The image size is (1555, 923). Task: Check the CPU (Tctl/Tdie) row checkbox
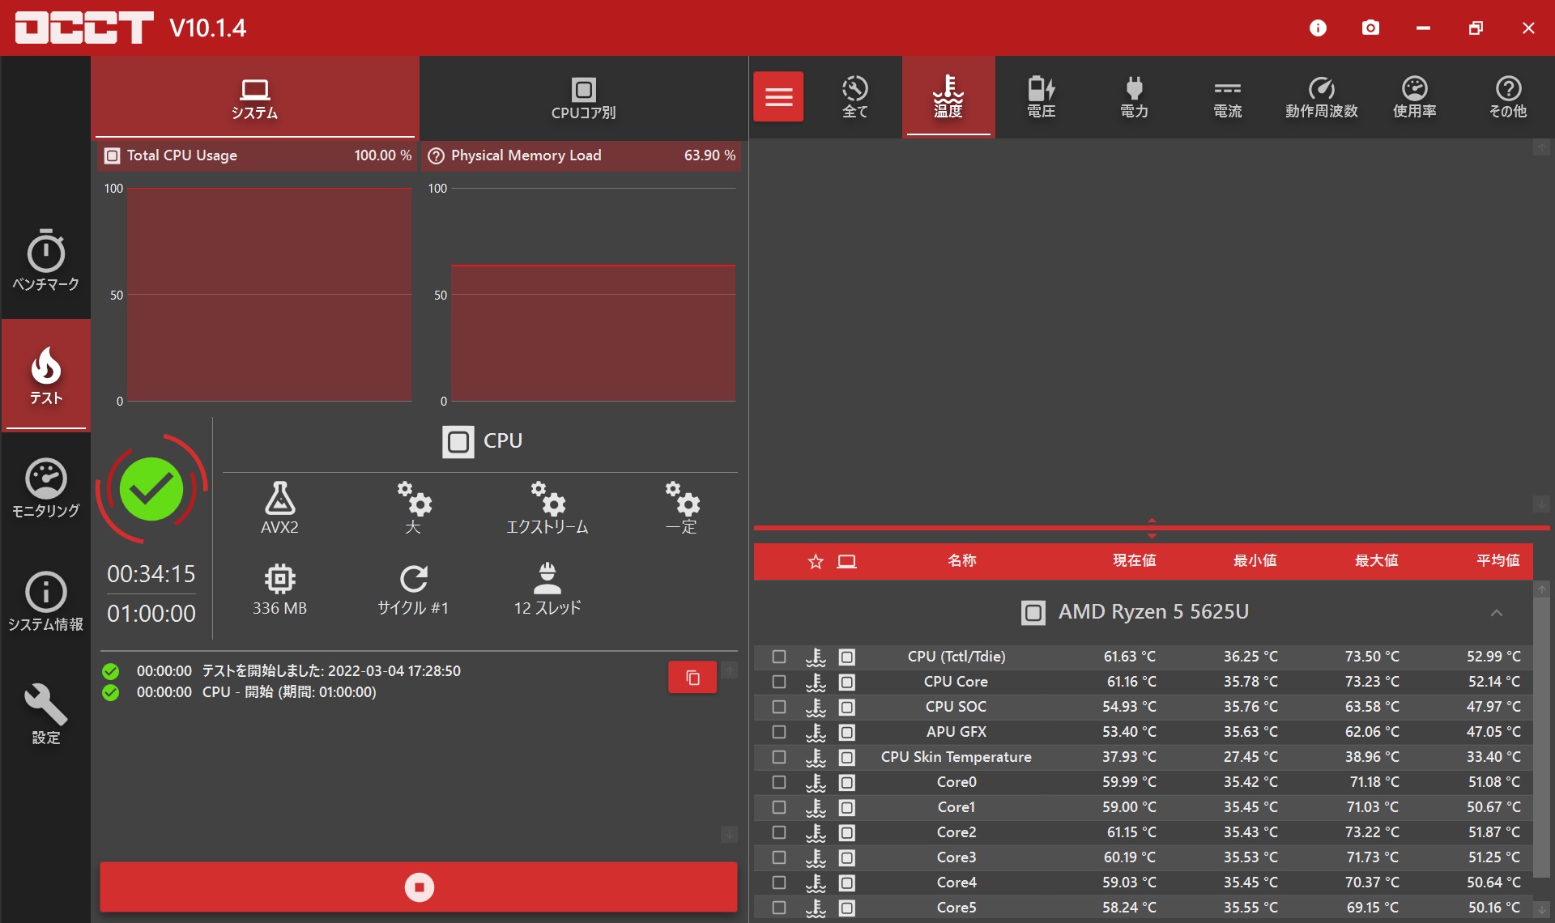[779, 657]
